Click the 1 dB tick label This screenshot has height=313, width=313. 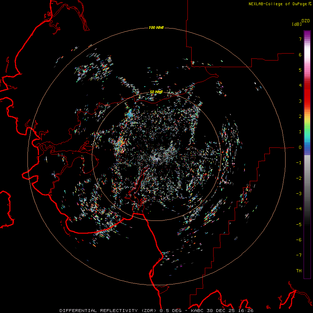[x=300, y=132]
